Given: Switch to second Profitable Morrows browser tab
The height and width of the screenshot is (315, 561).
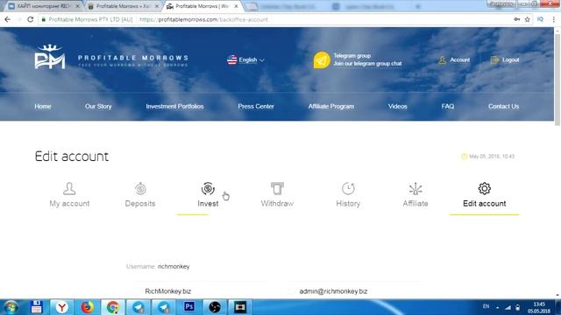Looking at the screenshot, I should coord(122,6).
